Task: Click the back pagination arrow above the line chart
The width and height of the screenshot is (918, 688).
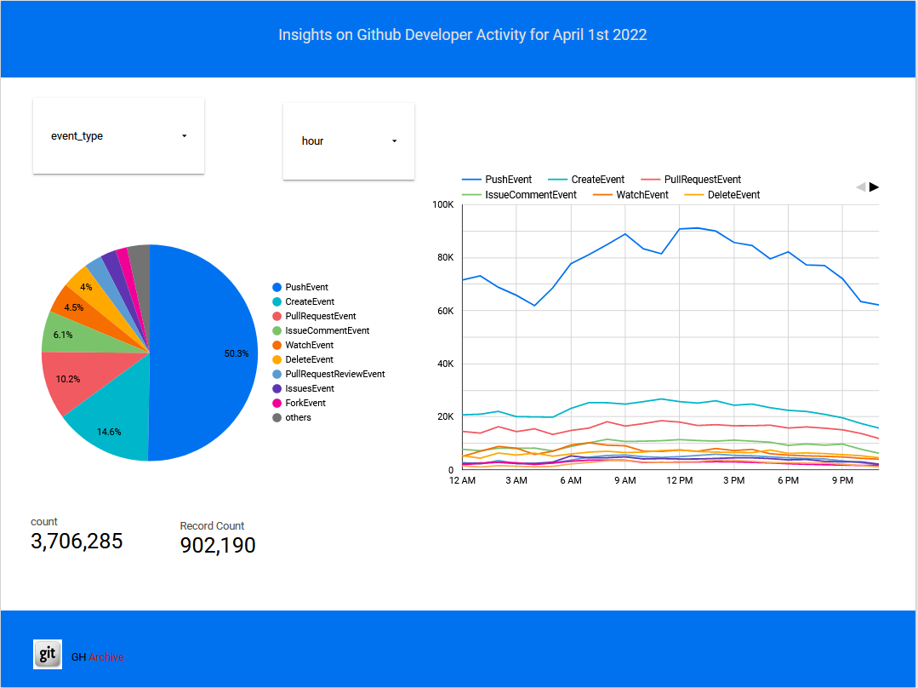Action: pos(861,186)
